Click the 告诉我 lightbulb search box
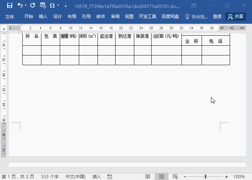 tap(197, 17)
